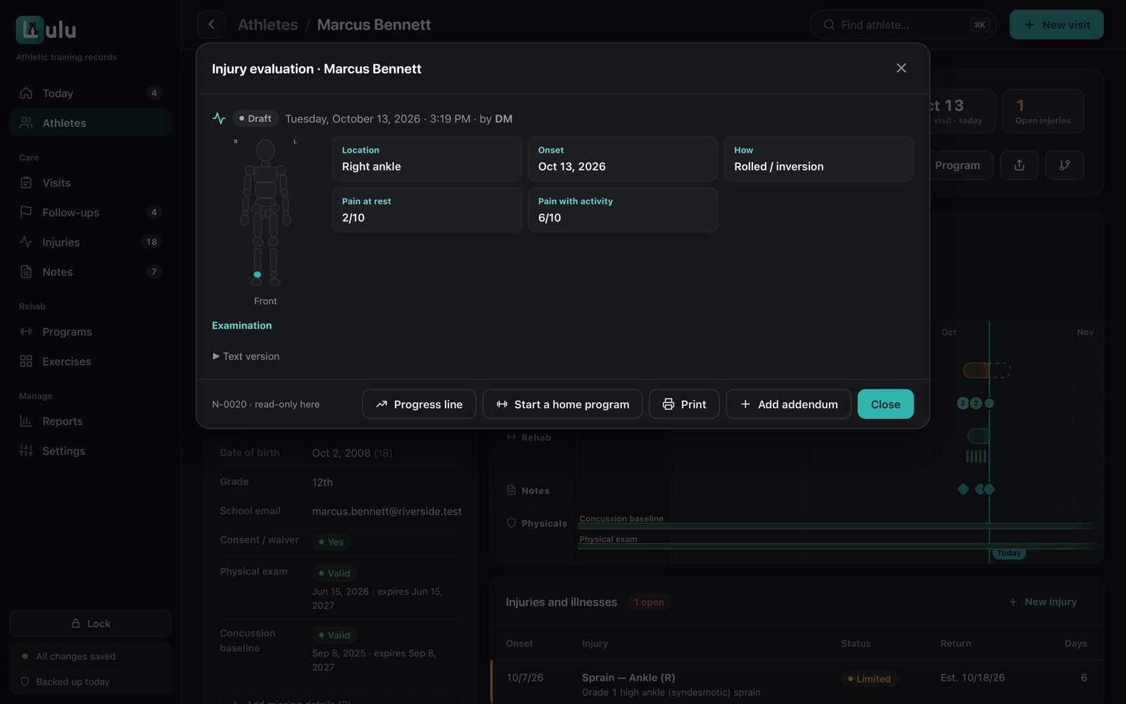Click the branch/merge icon button behind dialog

click(x=1064, y=165)
